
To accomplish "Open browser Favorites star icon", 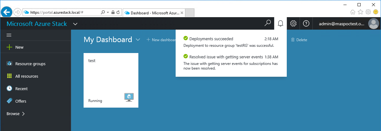I will 360,12.
